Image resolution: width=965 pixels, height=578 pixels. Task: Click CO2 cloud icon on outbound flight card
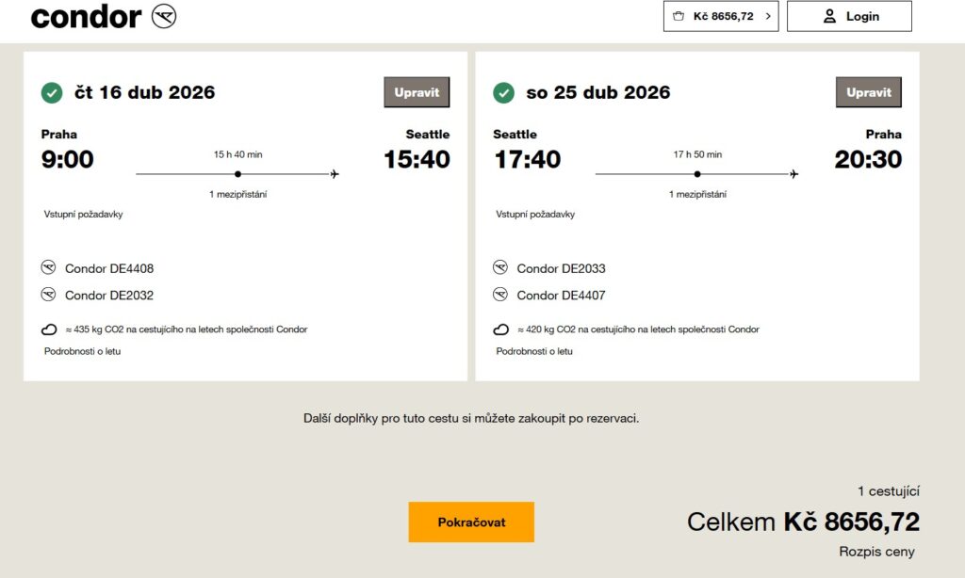tap(50, 329)
